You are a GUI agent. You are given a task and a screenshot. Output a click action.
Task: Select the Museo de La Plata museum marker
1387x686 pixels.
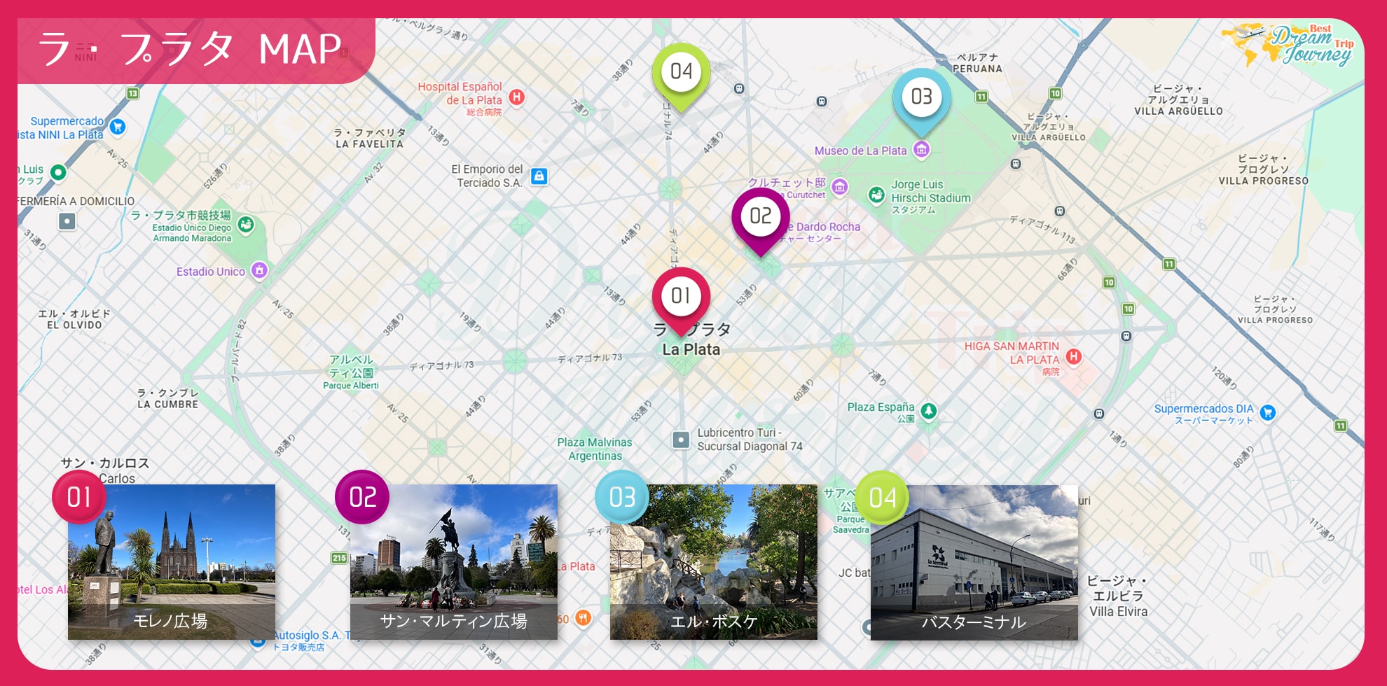tap(922, 149)
